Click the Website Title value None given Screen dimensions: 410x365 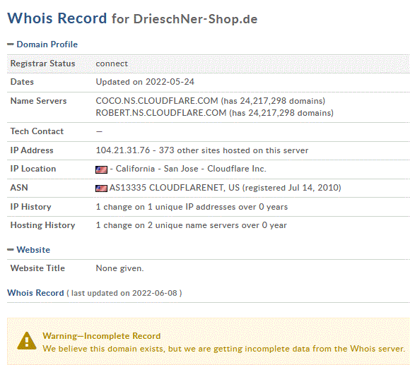[119, 268]
